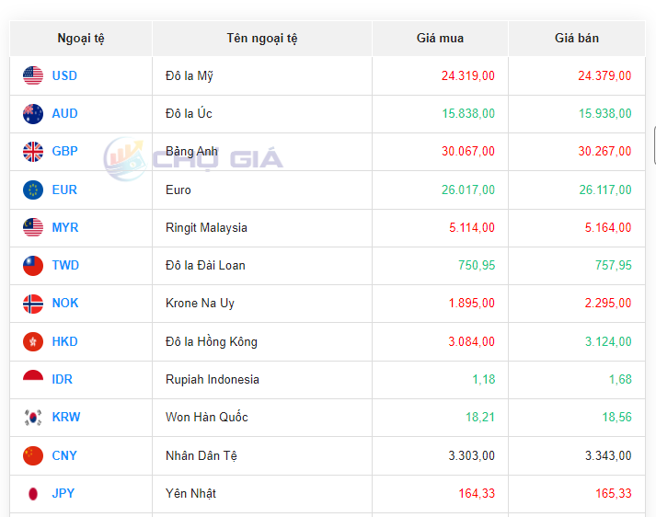Click the Taiwan flag icon for TWD
The width and height of the screenshot is (656, 517).
tap(33, 266)
